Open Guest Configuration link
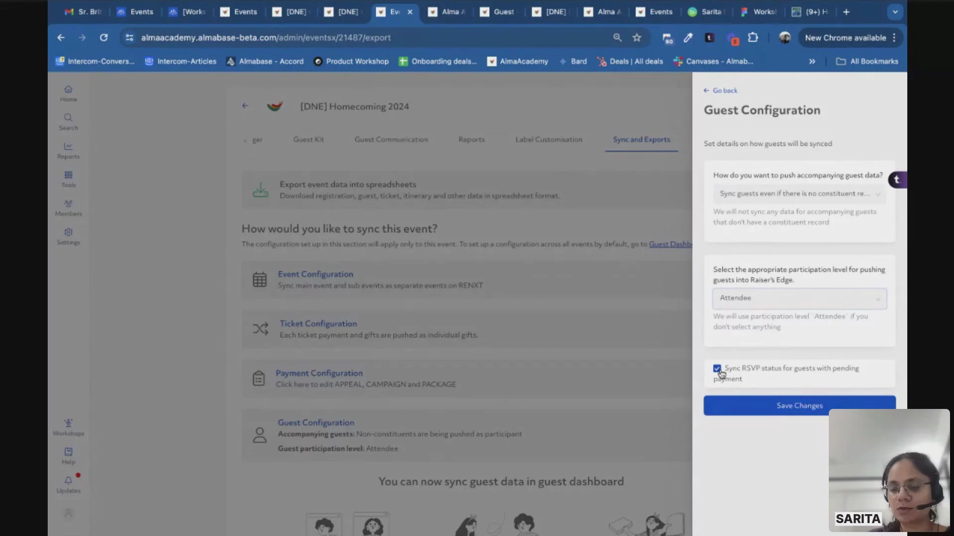The width and height of the screenshot is (954, 536). [316, 422]
